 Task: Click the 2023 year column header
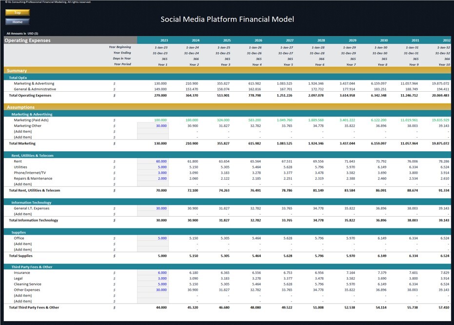164,41
